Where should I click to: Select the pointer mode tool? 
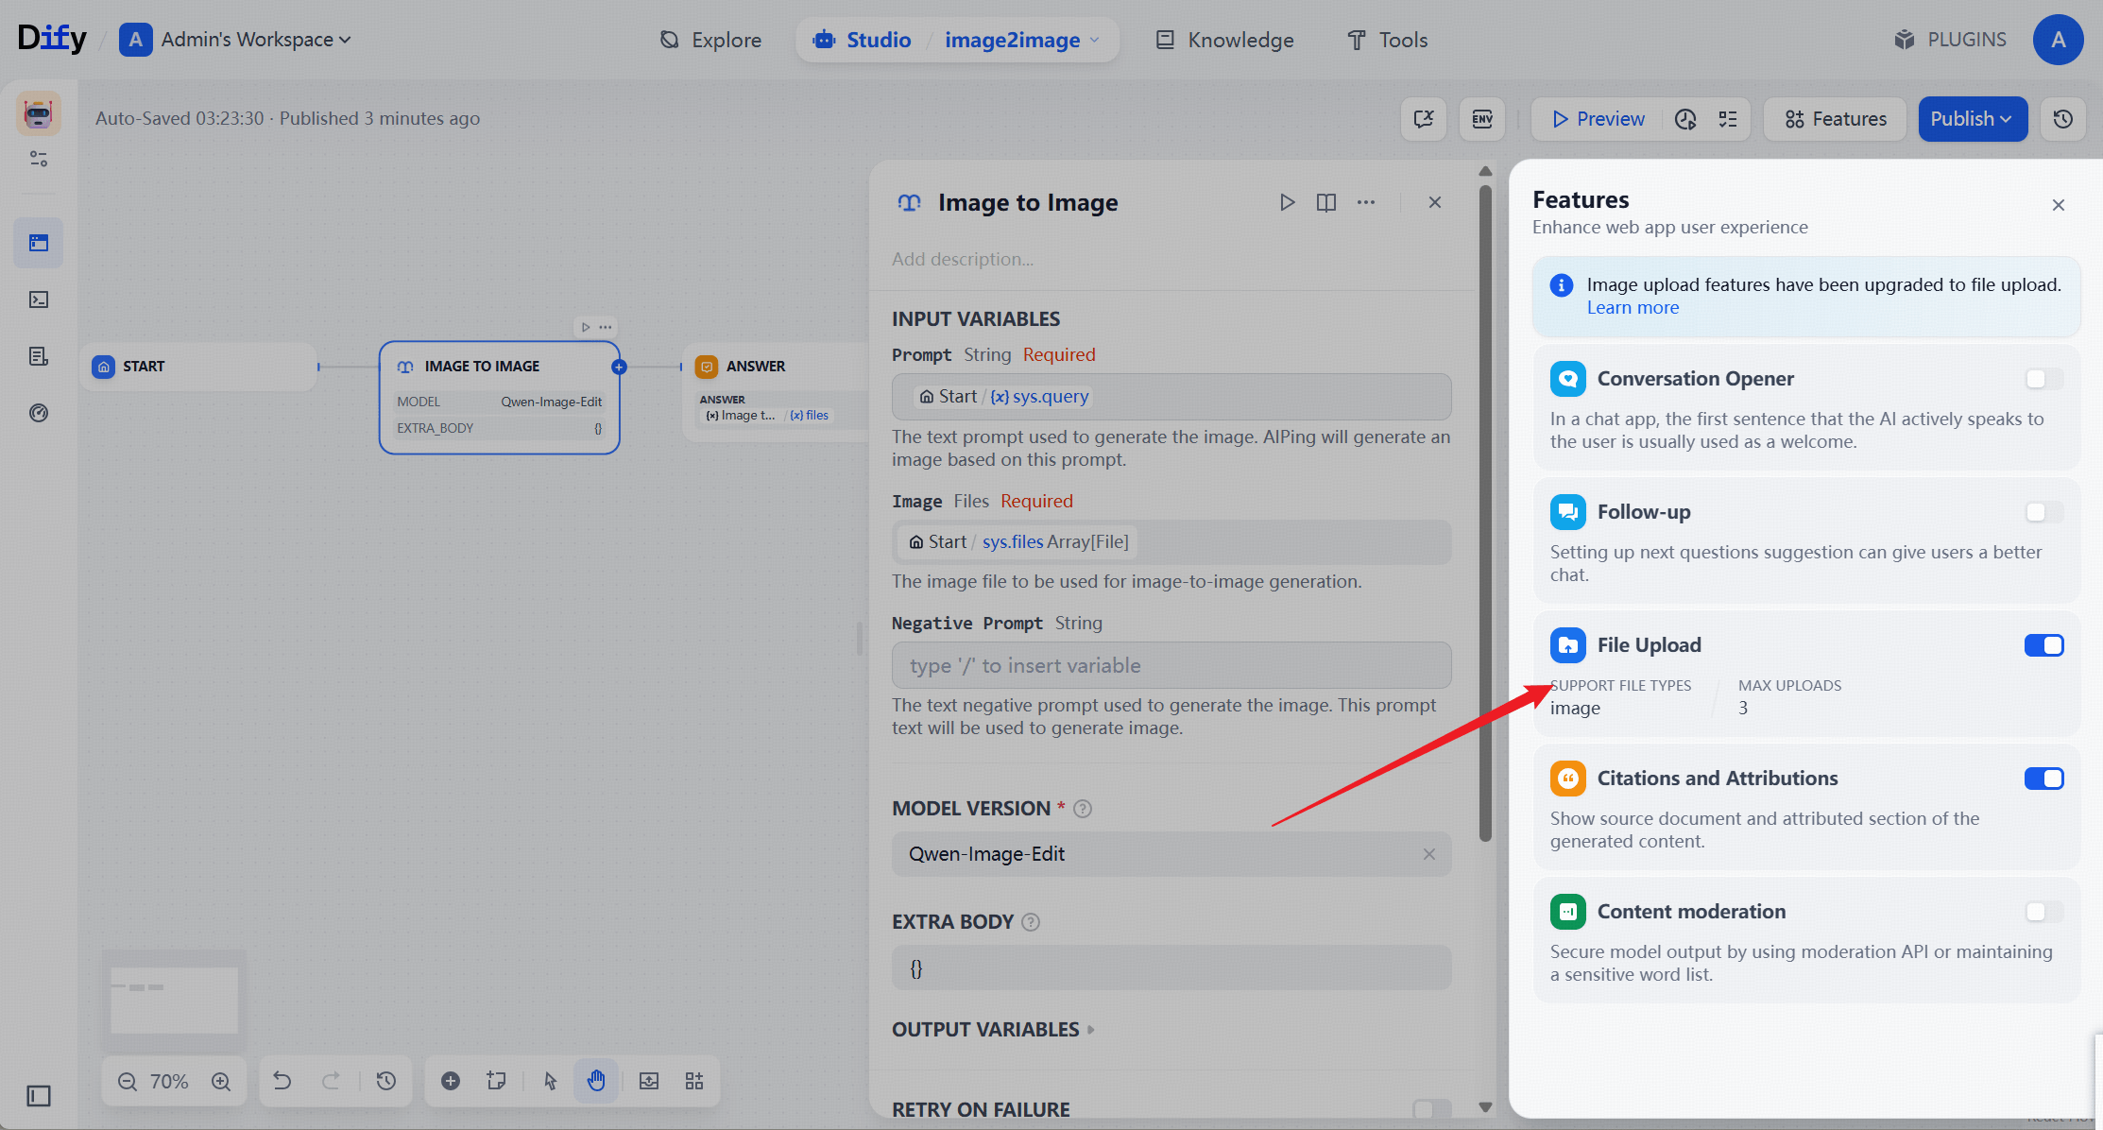(x=551, y=1081)
